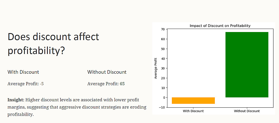Click the -10 tick label on the y-axis
Viewport: 279px width, 123px height.
pyautogui.click(x=162, y=107)
